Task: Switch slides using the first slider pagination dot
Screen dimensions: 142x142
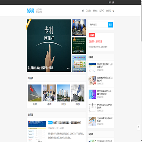Action: tap(68, 68)
